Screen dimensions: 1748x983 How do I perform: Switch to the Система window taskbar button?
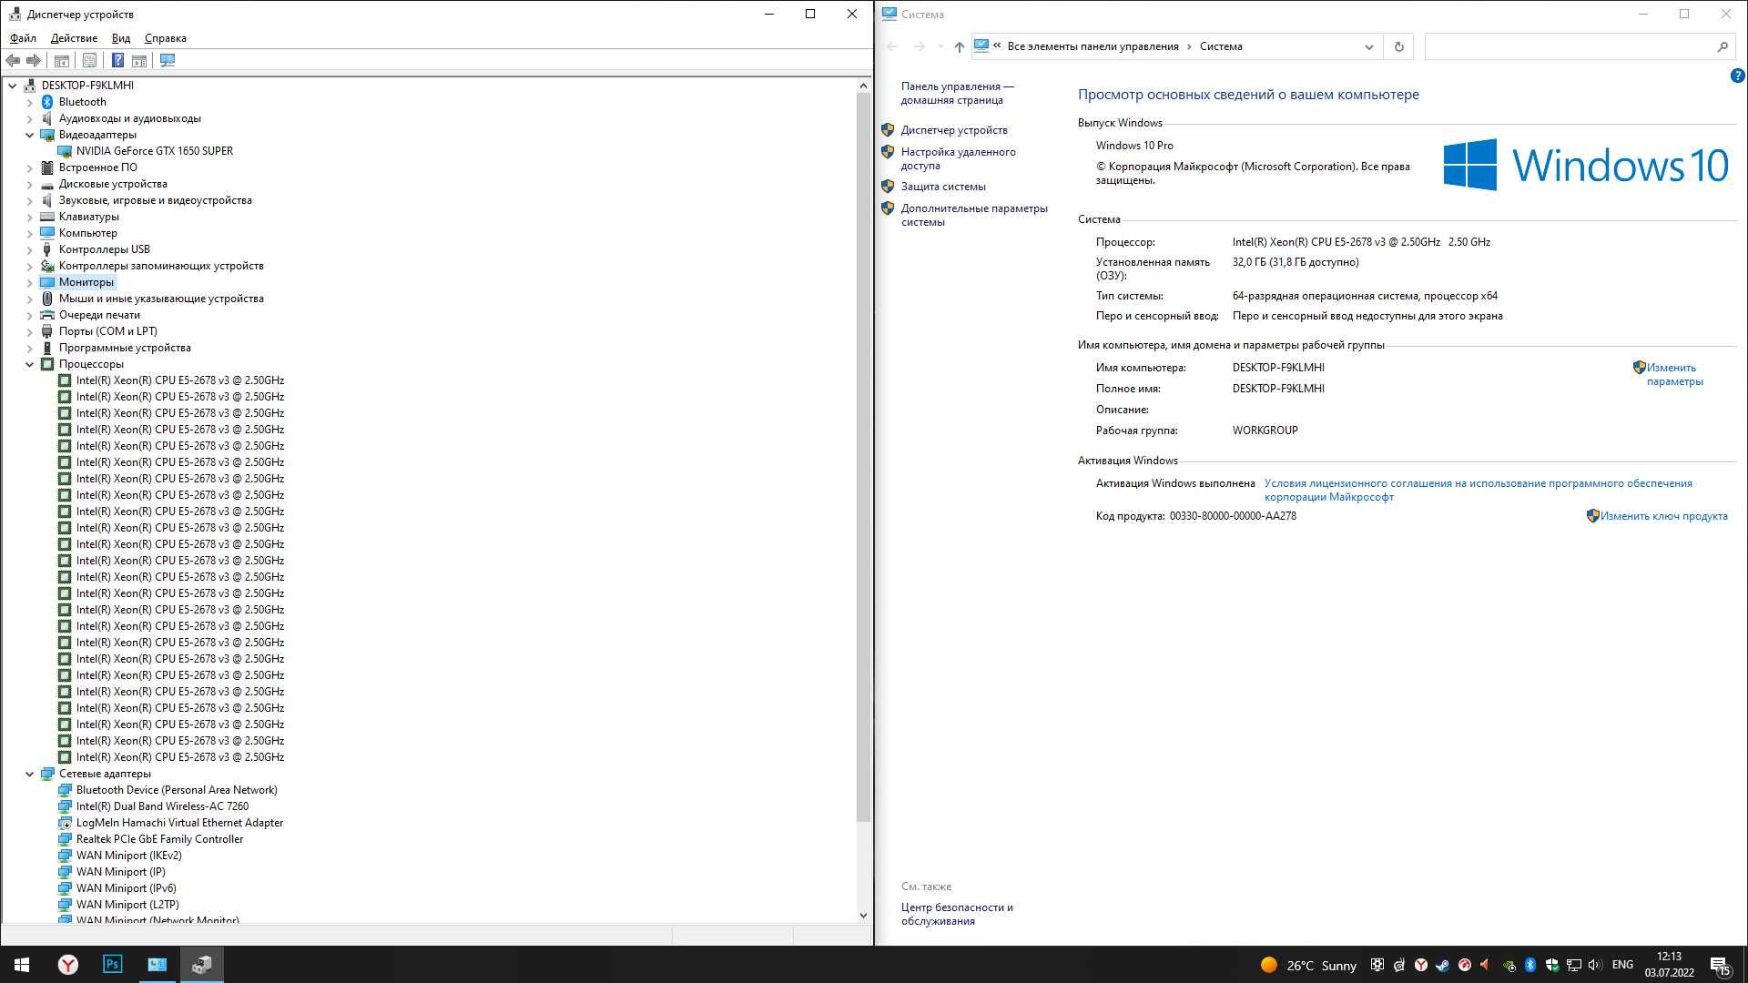tap(157, 965)
